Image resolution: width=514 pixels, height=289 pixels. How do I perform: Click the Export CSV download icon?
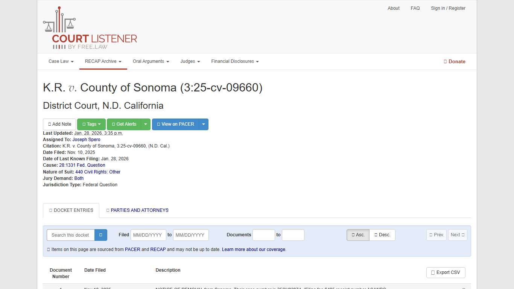(433, 272)
